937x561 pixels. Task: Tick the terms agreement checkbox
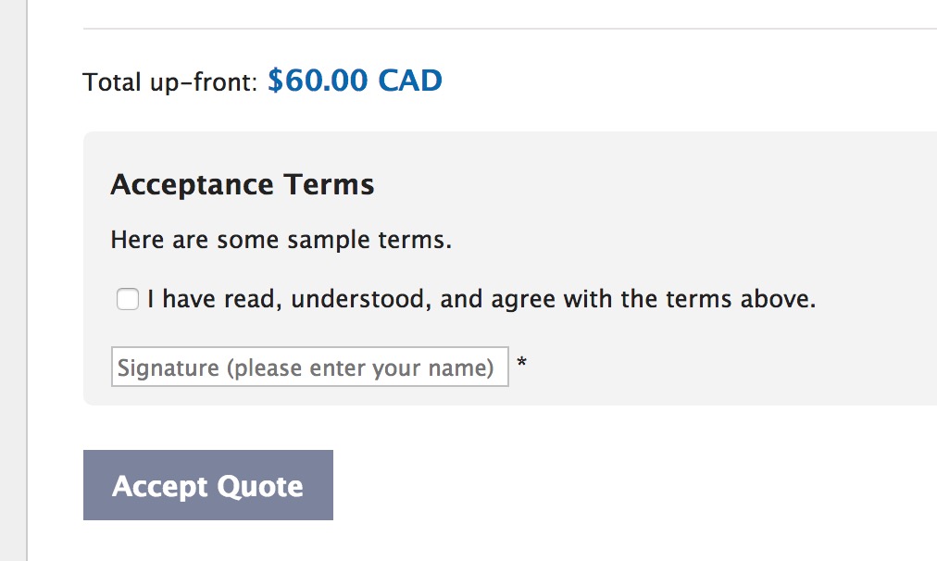pyautogui.click(x=127, y=299)
